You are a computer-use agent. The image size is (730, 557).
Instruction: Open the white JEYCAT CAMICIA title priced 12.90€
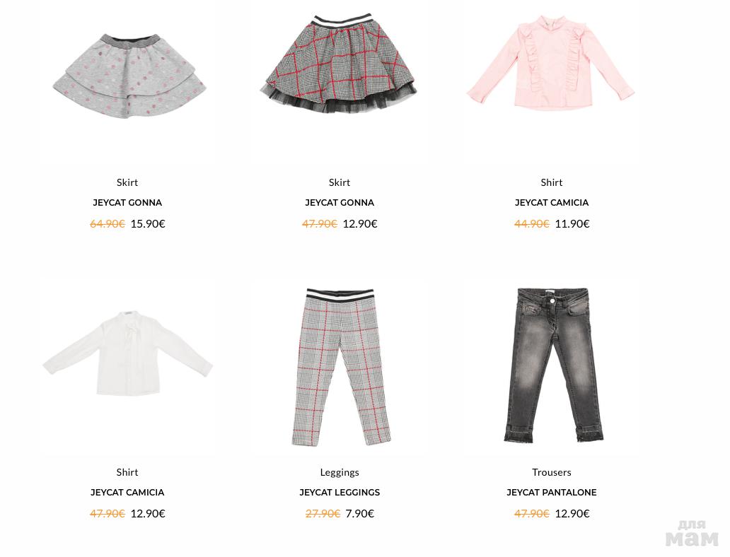coord(127,492)
